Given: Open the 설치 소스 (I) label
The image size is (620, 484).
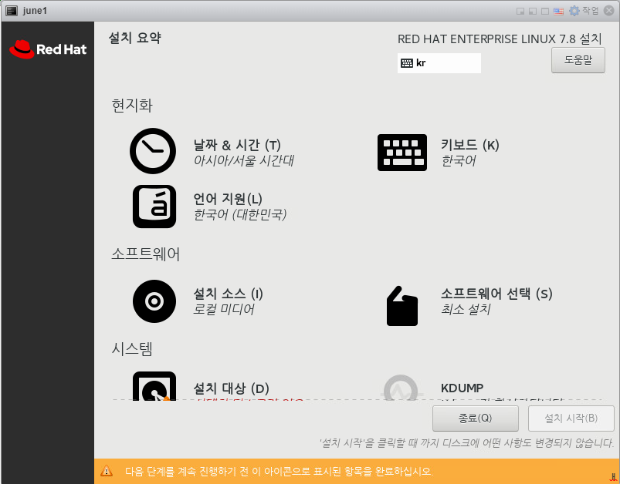Looking at the screenshot, I should coord(228,294).
